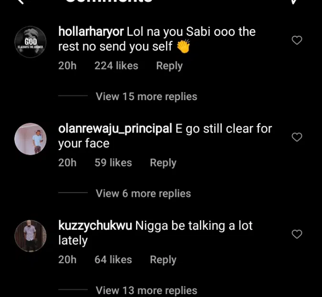Image resolution: width=322 pixels, height=297 pixels.
Task: Like hollarharyor's comment with the heart
Action: coord(297,40)
